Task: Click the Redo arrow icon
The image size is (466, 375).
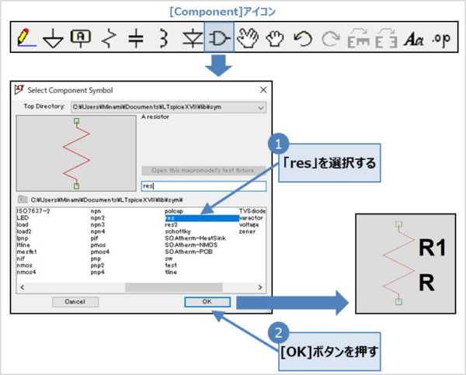Action: click(331, 39)
